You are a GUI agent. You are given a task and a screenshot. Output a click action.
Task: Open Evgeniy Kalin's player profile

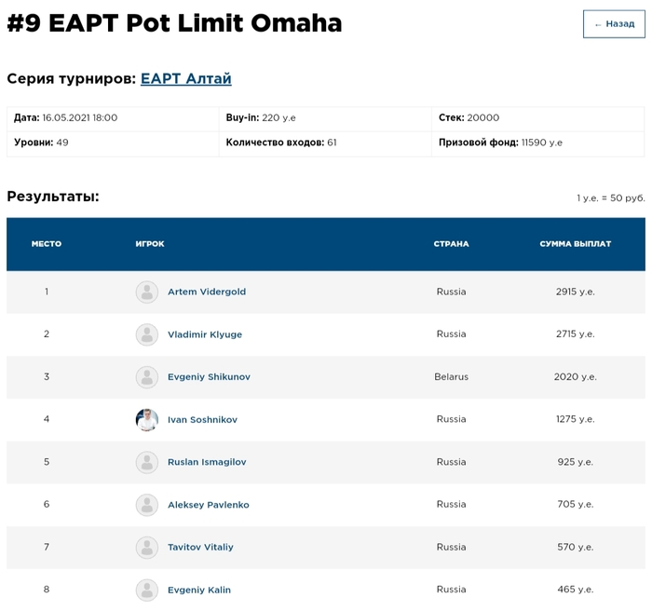pyautogui.click(x=199, y=590)
